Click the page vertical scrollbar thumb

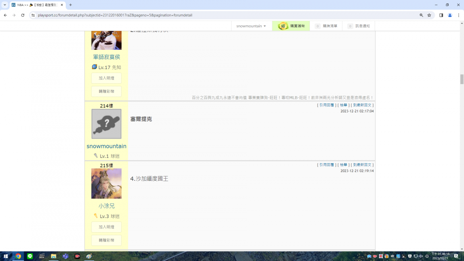pos(461,79)
